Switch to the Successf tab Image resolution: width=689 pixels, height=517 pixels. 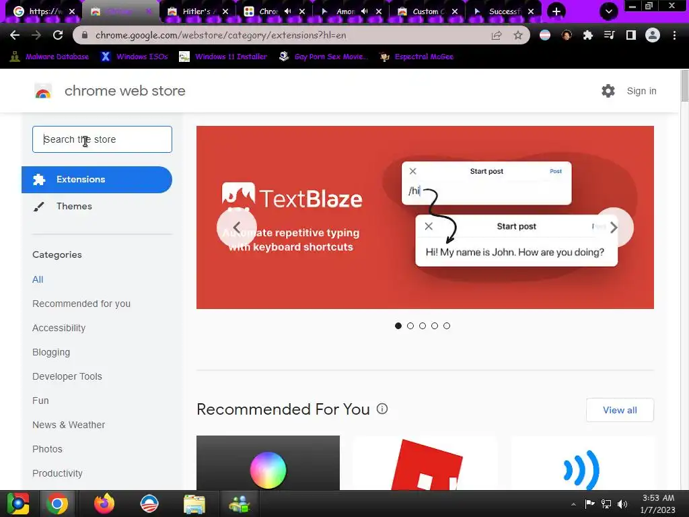pyautogui.click(x=505, y=12)
